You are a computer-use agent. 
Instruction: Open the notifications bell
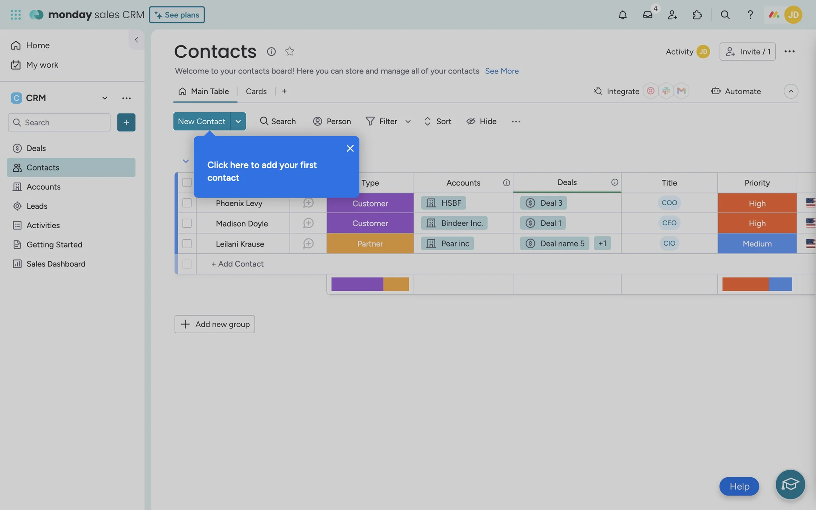pyautogui.click(x=623, y=15)
